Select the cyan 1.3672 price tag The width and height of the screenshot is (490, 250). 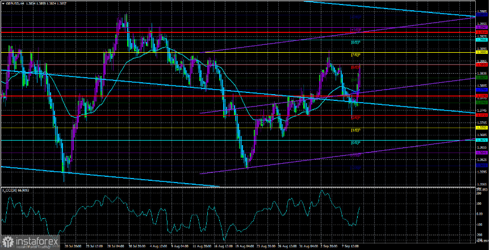tap(481, 140)
